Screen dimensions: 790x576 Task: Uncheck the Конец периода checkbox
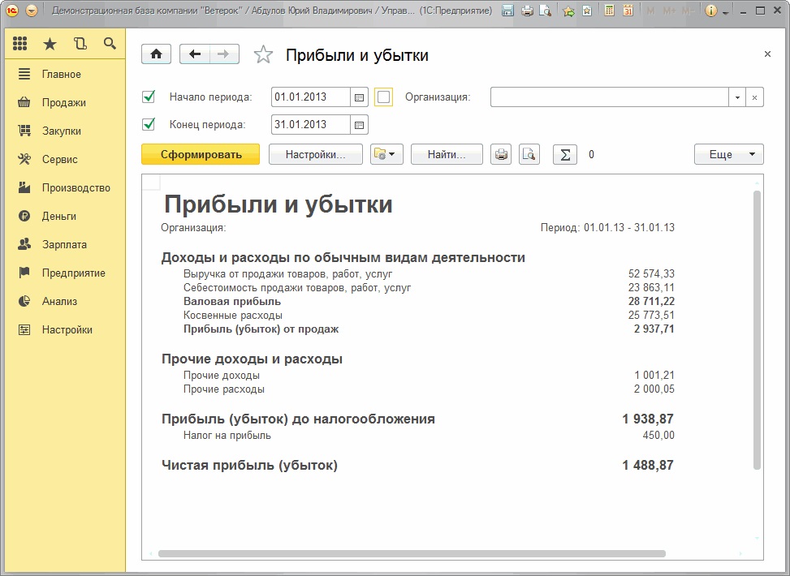pos(149,124)
